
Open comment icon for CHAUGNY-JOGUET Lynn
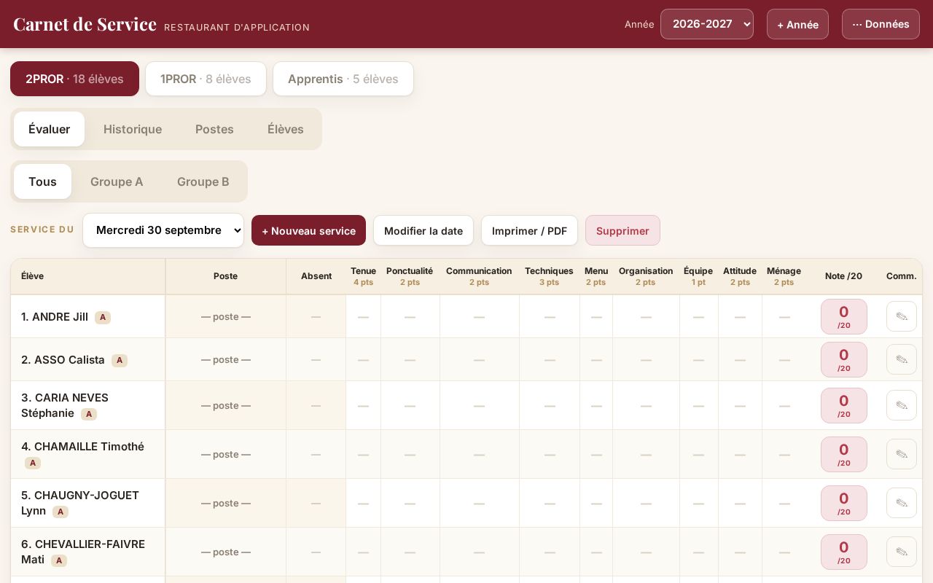(x=902, y=503)
